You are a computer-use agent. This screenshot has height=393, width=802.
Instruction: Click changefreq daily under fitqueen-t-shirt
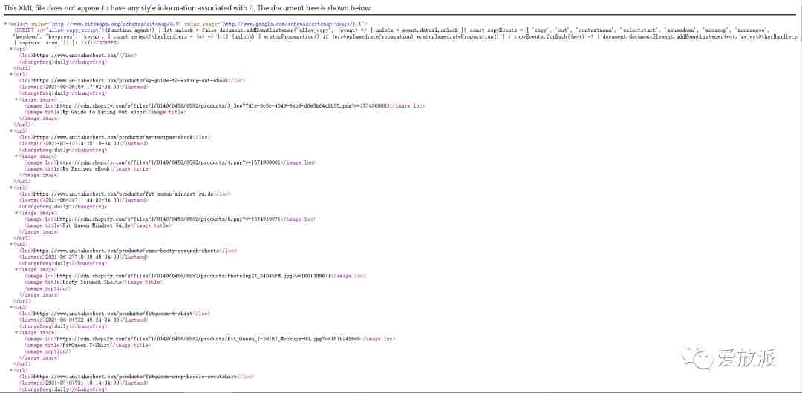coord(62,326)
